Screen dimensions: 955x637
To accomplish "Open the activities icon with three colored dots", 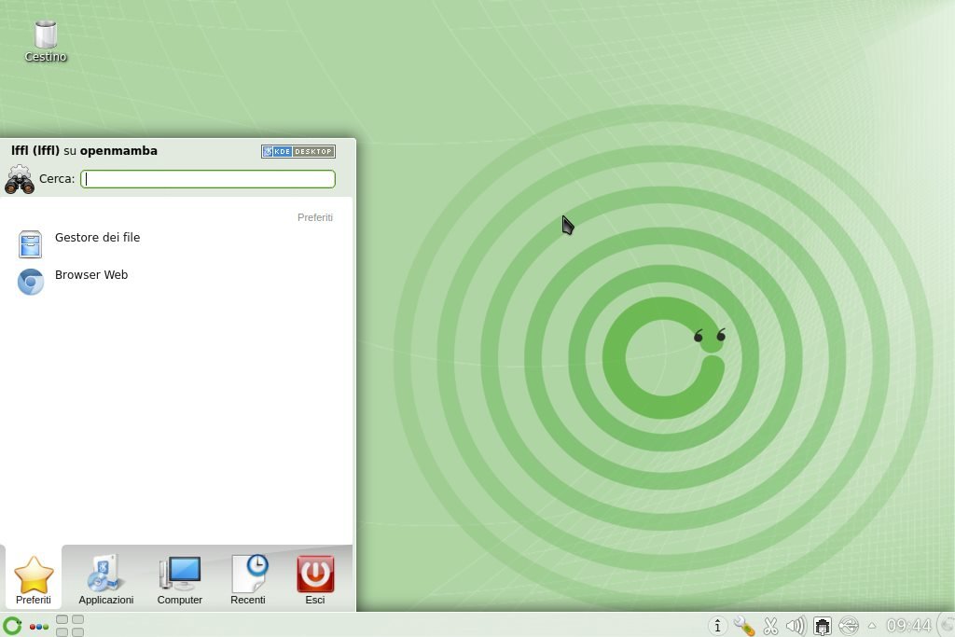I will click(39, 626).
